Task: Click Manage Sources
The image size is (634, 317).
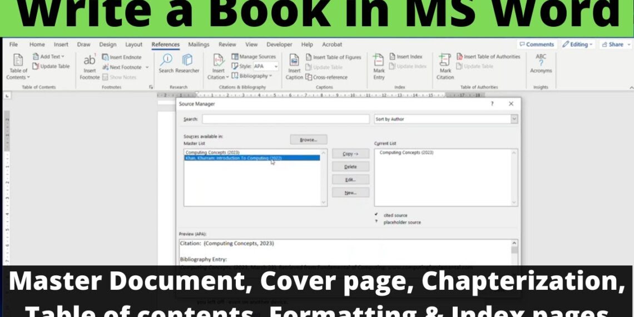Action: [254, 57]
